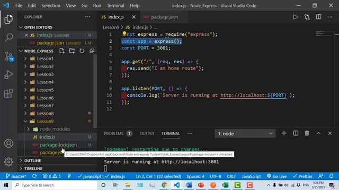Click the Lesson9 breadcrumb in editor
The height and width of the screenshot is (190, 339).
(x=111, y=27)
